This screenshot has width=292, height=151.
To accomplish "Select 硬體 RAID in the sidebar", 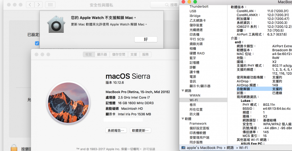I will (197, 53).
